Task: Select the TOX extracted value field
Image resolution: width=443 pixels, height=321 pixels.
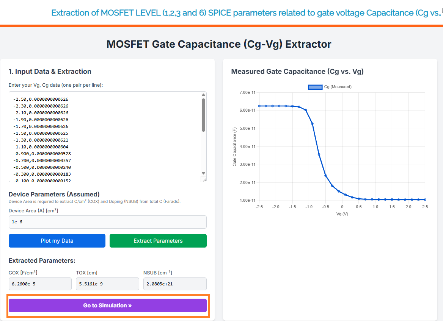Action: (107, 284)
